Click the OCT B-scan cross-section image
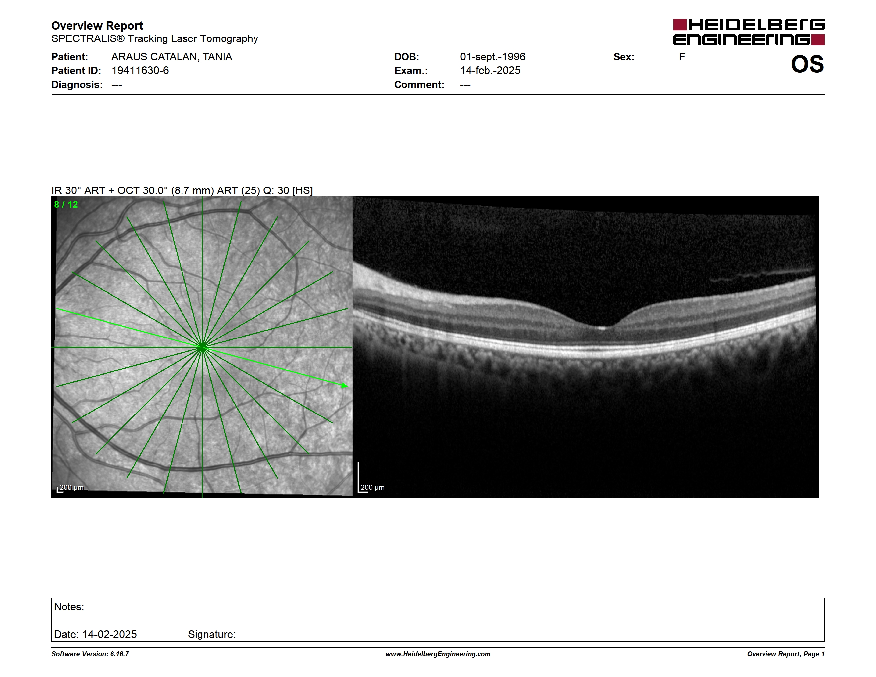Viewport: 876px width, 677px height. click(x=586, y=347)
